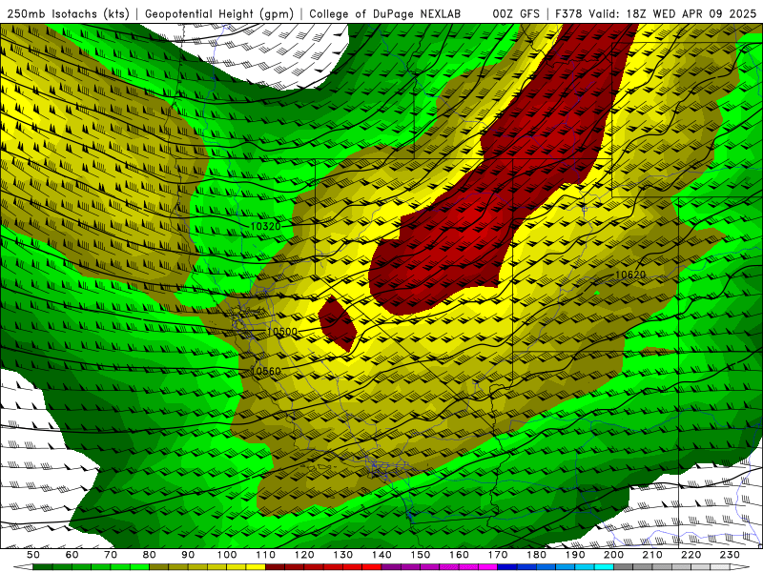This screenshot has height=572, width=763.
Task: Click the '18Z WED APR 09 2025' valid time
Action: (x=691, y=13)
